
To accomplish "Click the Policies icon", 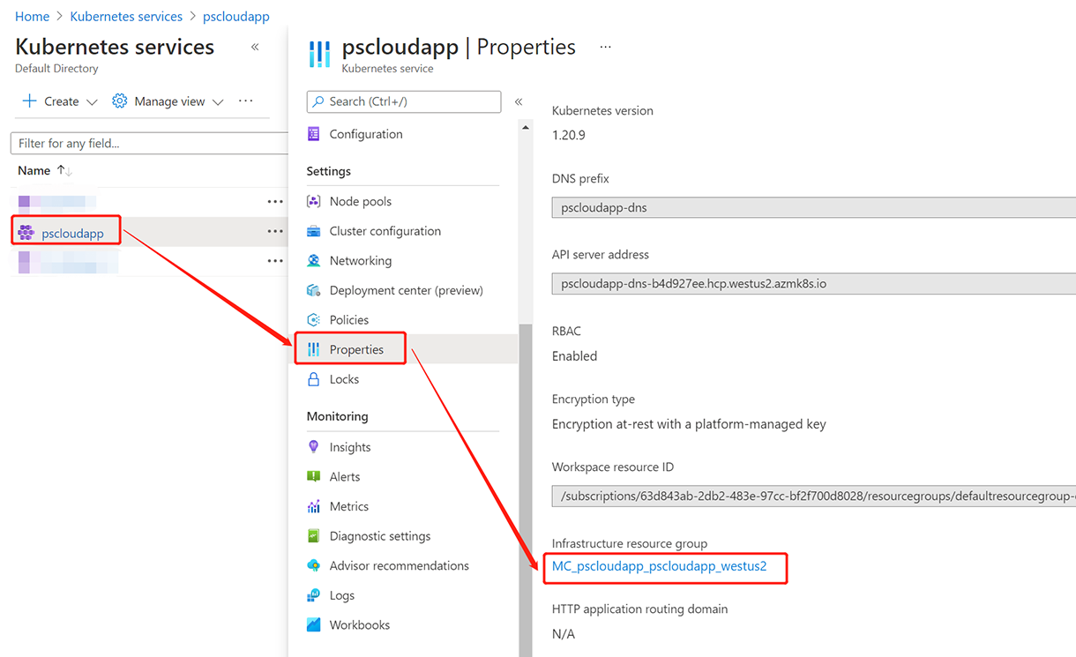I will point(313,320).
